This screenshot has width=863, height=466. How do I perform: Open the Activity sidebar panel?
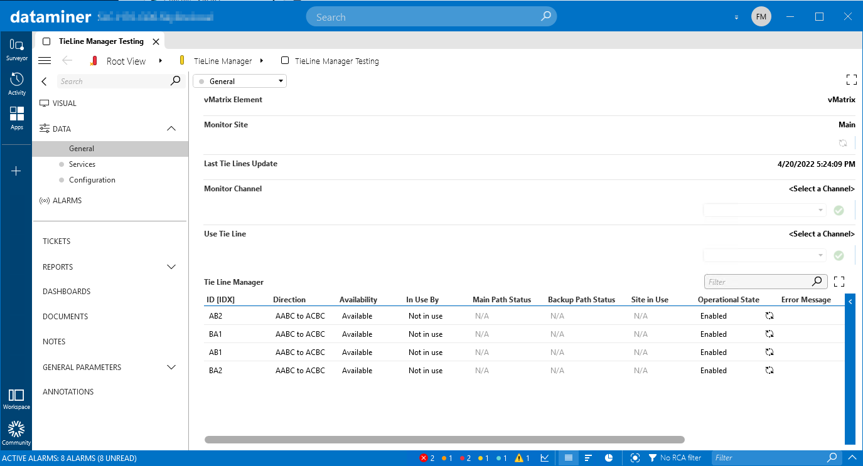(x=17, y=84)
